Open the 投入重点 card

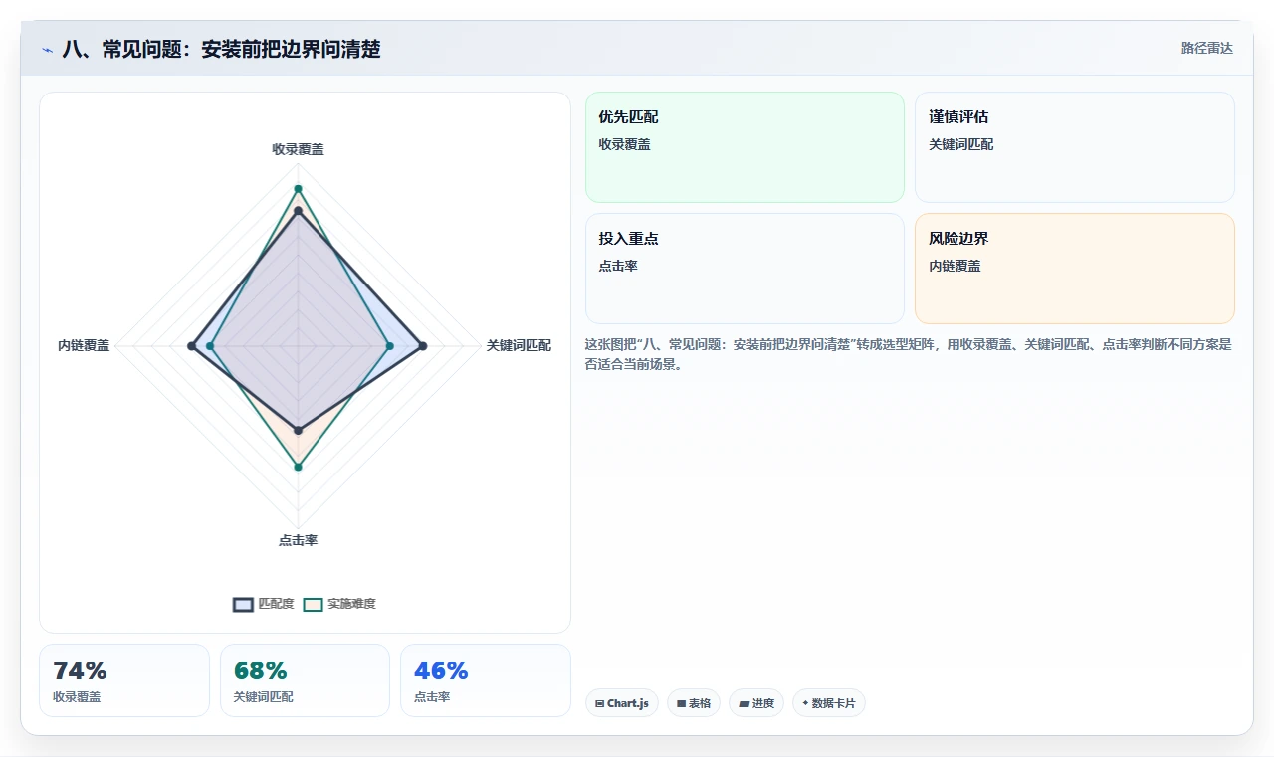point(744,269)
